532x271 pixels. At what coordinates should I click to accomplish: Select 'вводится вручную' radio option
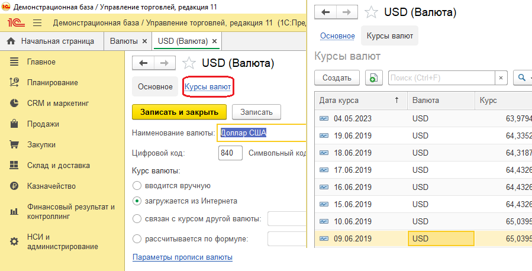(x=137, y=186)
